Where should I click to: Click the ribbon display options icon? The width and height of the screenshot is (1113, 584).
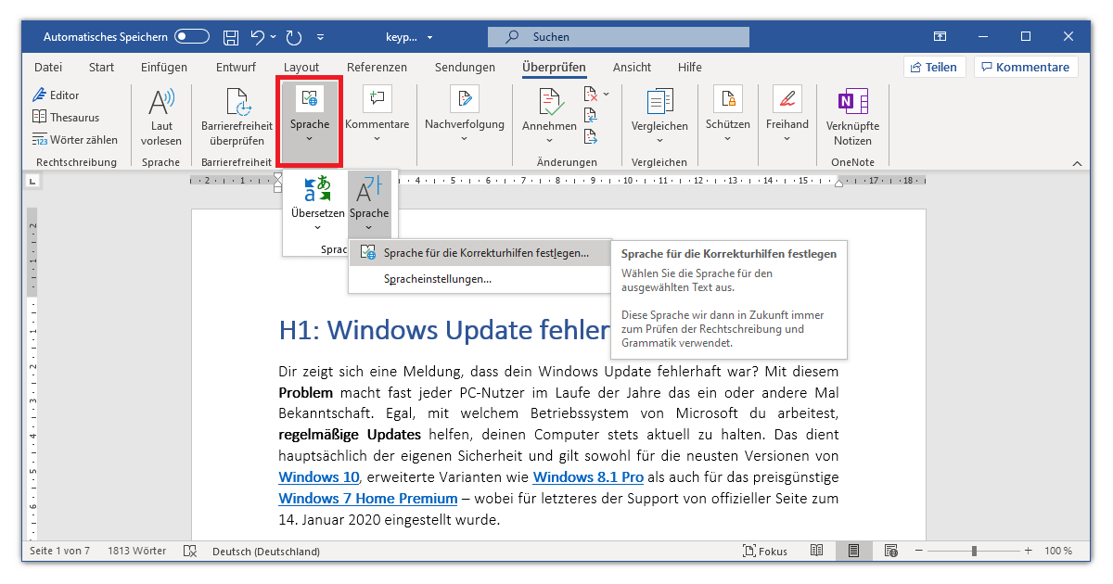940,37
